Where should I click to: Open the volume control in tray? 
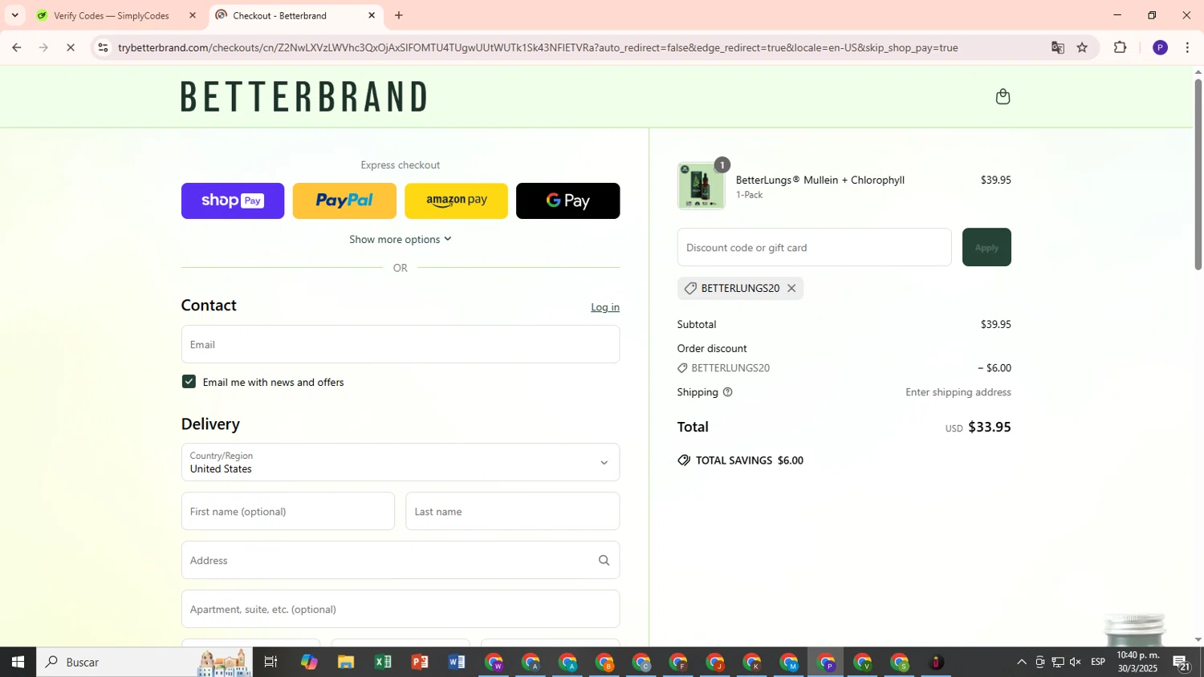[x=1076, y=662]
